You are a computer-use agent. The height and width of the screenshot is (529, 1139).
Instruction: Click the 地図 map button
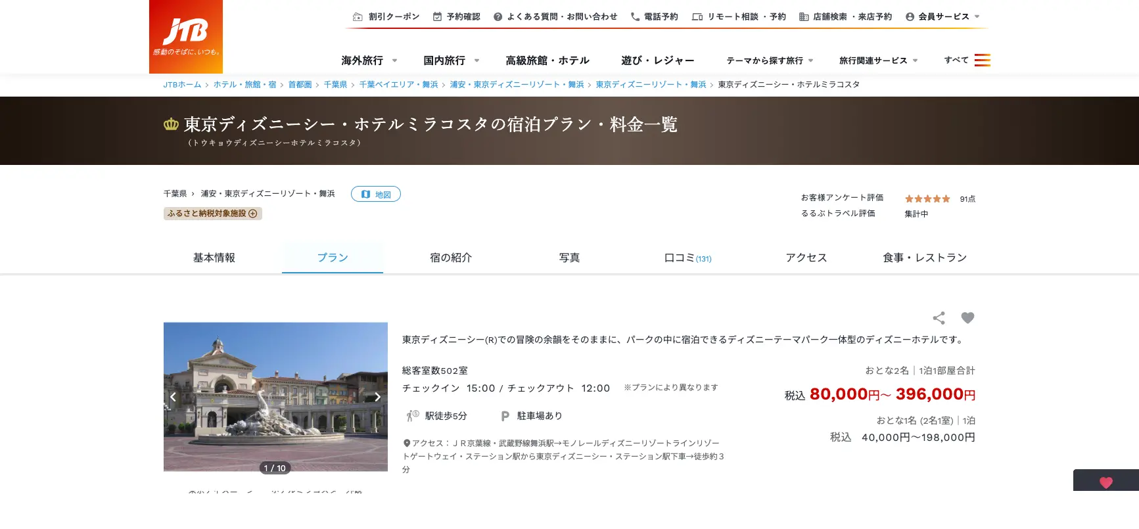coord(376,195)
